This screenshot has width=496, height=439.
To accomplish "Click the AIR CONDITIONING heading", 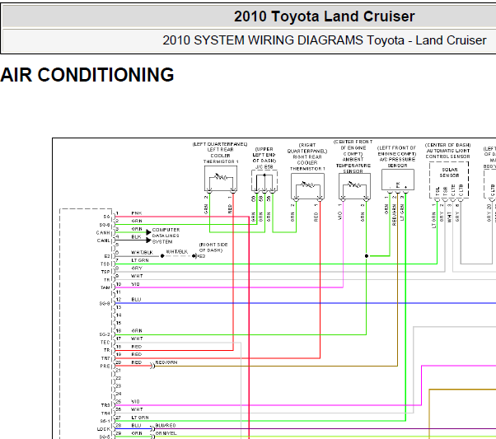I will [x=87, y=75].
